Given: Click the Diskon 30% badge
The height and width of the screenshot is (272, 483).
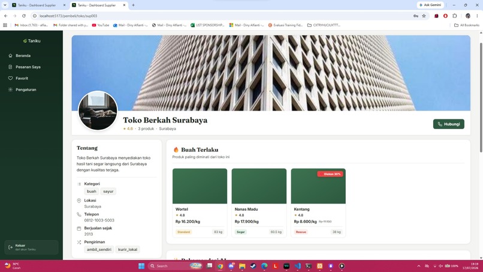Looking at the screenshot, I should (x=330, y=174).
